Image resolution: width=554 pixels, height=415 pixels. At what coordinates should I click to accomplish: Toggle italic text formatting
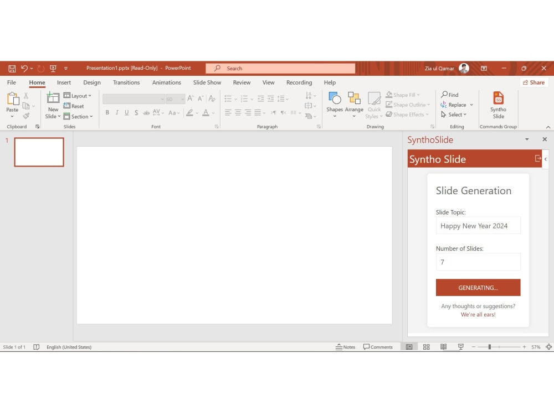click(x=117, y=112)
